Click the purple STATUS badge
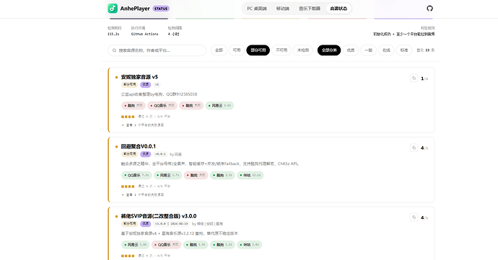The image size is (498, 260). [x=161, y=9]
